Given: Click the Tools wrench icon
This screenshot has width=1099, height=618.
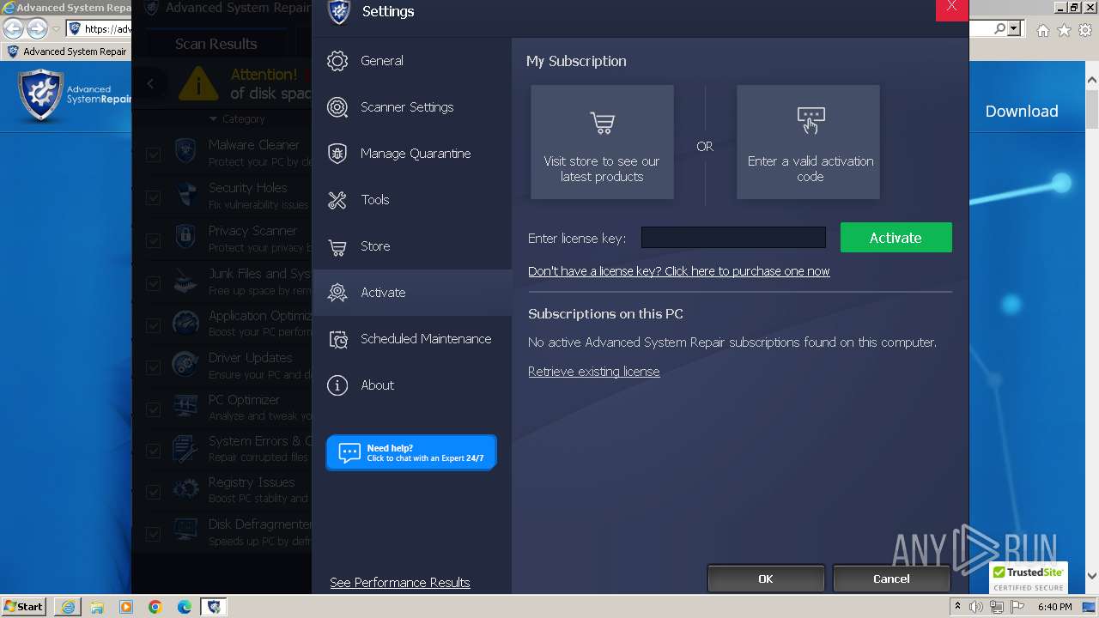Looking at the screenshot, I should click(x=337, y=200).
